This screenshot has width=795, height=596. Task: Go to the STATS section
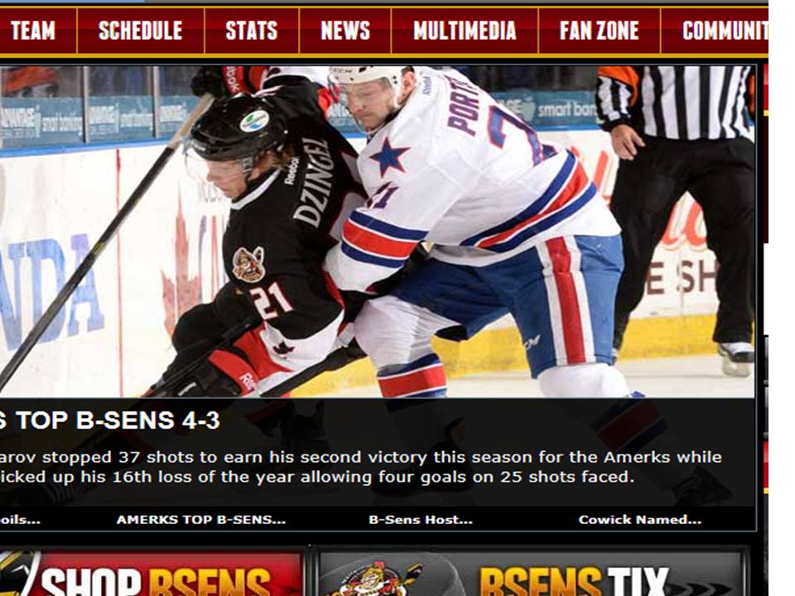point(252,31)
